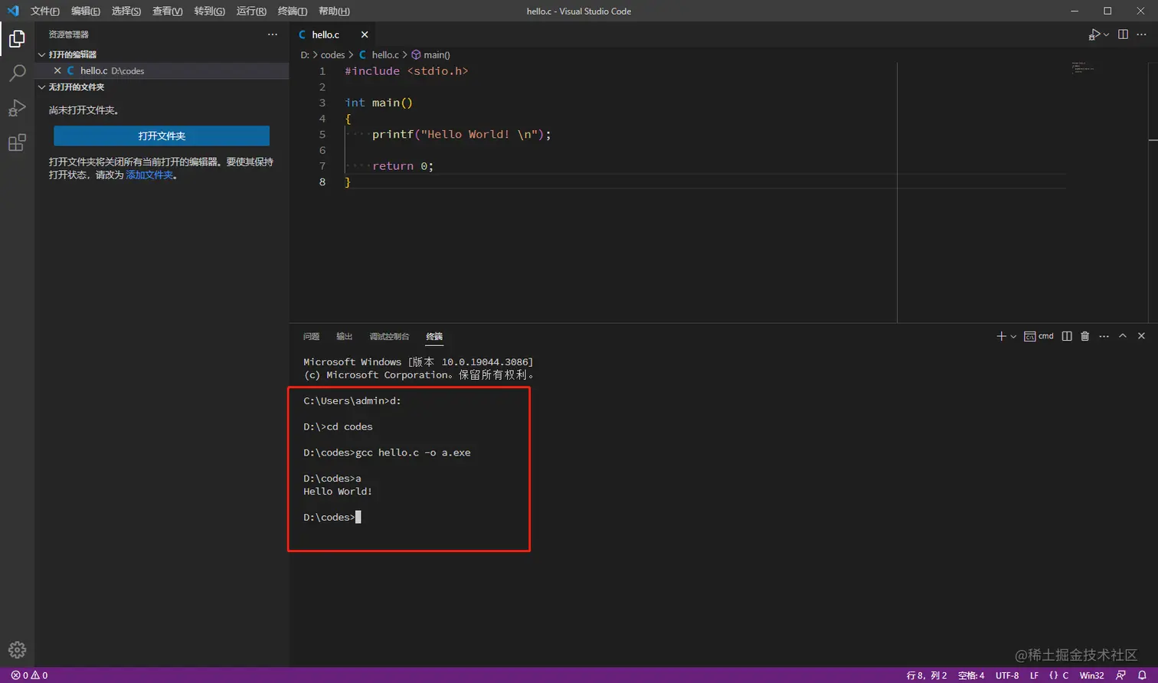
Task: Open the Explorer view in activity bar
Action: pyautogui.click(x=17, y=38)
